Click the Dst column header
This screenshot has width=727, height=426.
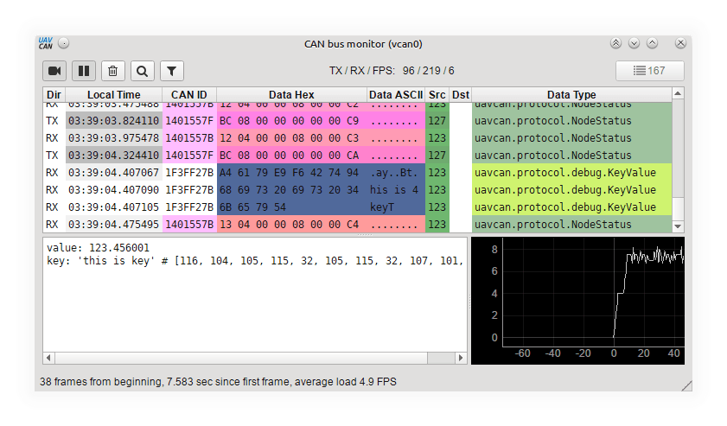[461, 94]
